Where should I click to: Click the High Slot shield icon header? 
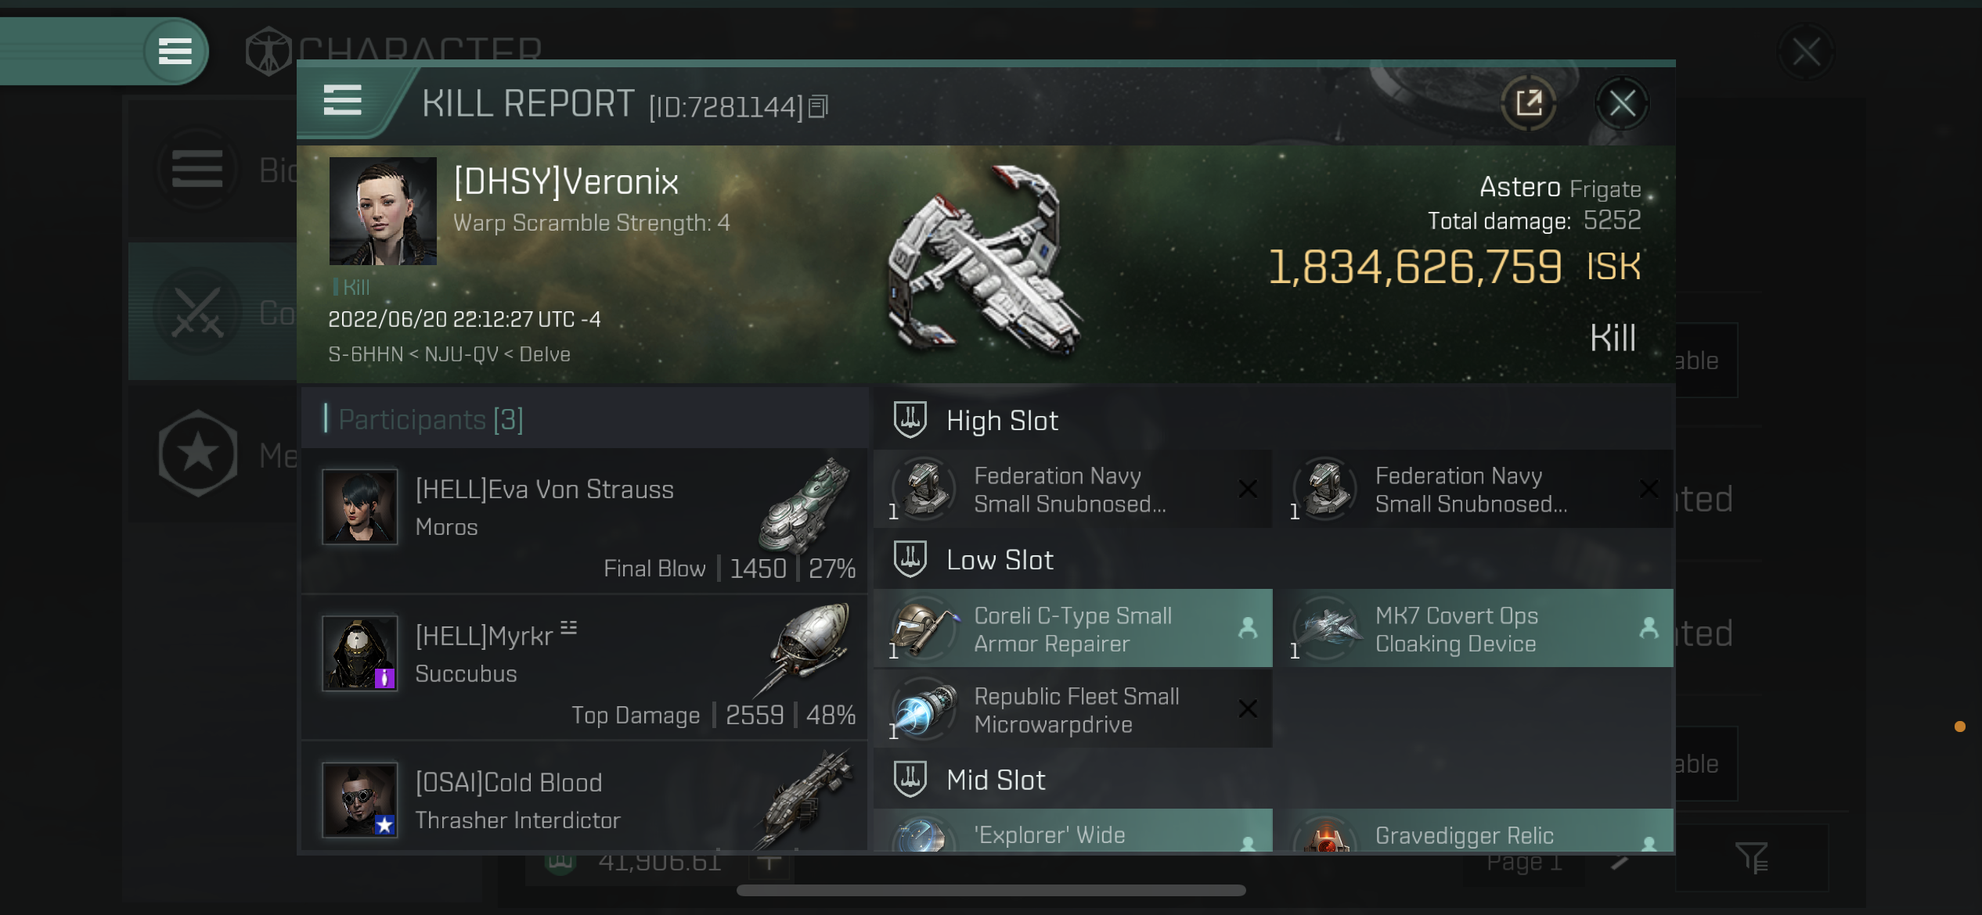coord(910,420)
